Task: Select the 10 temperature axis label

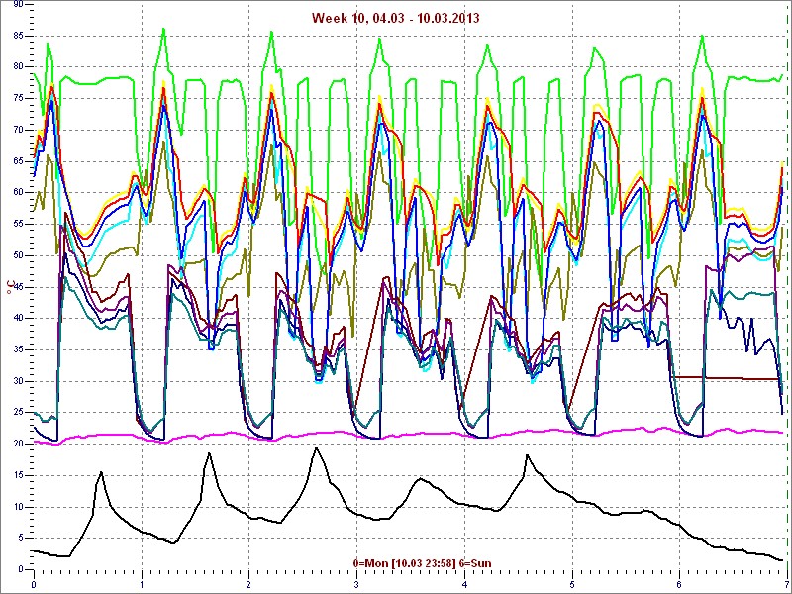Action: (18, 507)
